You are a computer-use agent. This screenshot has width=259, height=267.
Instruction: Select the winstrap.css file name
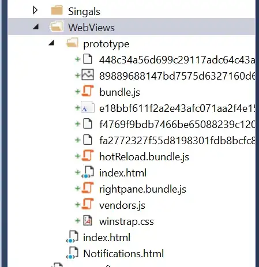coord(126,221)
